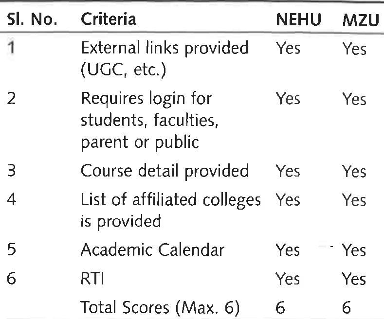Select NEHU's "Yes" for Course detail row
The image size is (384, 319).
pos(288,172)
